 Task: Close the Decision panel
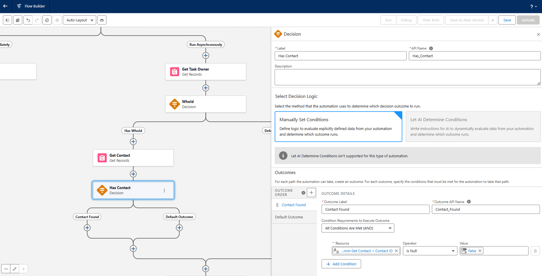pyautogui.click(x=538, y=34)
